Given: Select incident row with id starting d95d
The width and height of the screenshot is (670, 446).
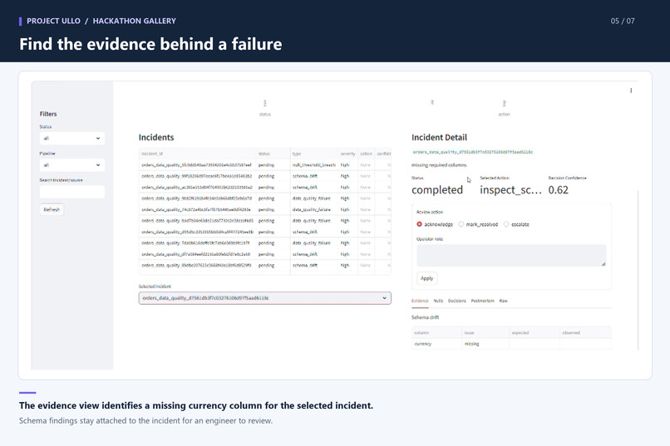Looking at the screenshot, I should point(264,232).
